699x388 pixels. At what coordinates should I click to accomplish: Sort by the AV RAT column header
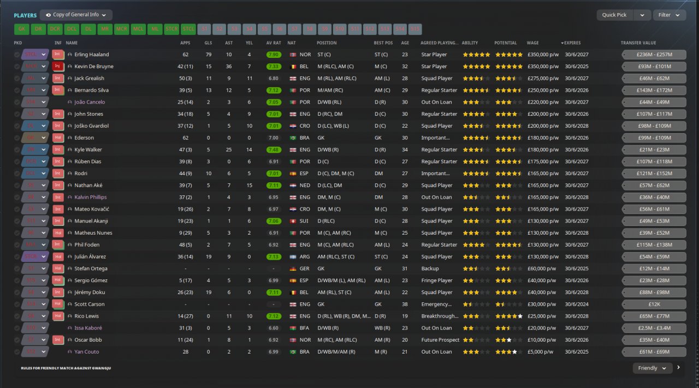point(274,43)
